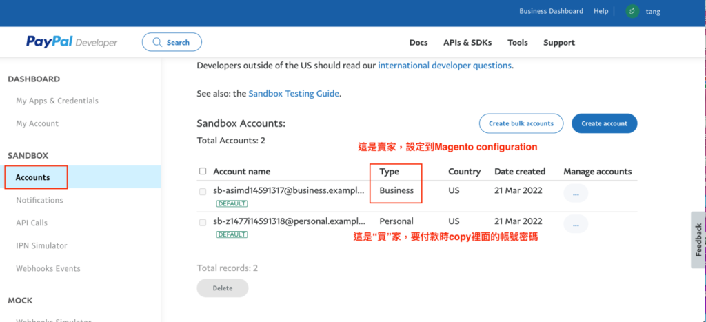Click the Delete button
This screenshot has width=706, height=322.
[223, 288]
